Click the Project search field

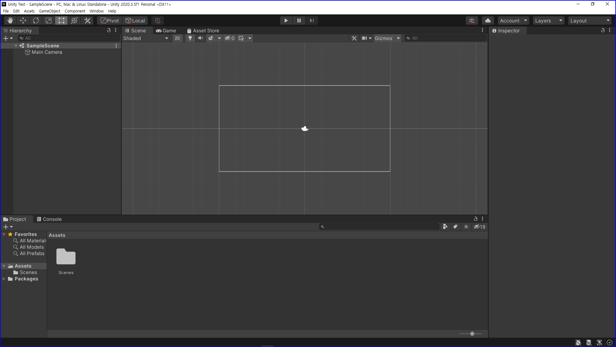(x=379, y=227)
